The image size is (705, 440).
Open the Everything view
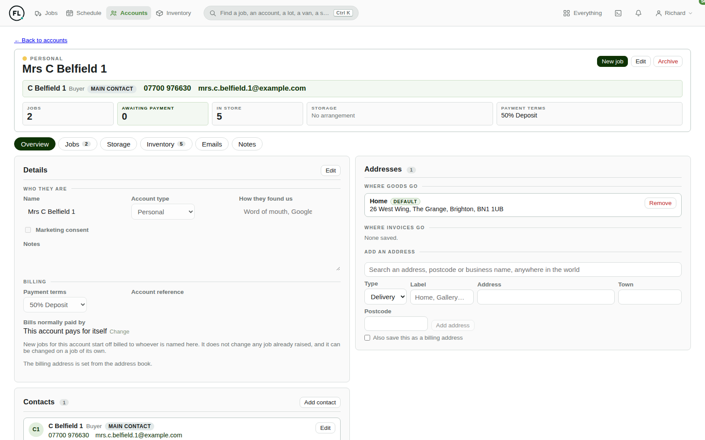click(583, 13)
